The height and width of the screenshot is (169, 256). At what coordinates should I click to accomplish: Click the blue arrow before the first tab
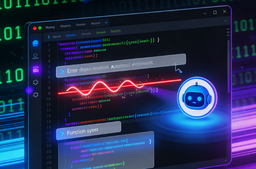[x=49, y=36]
